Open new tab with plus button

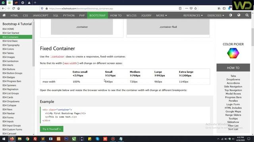coord(35,3)
